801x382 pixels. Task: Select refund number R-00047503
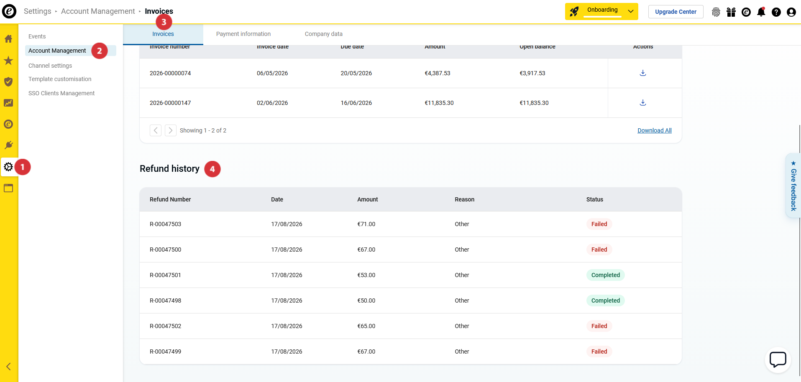166,224
